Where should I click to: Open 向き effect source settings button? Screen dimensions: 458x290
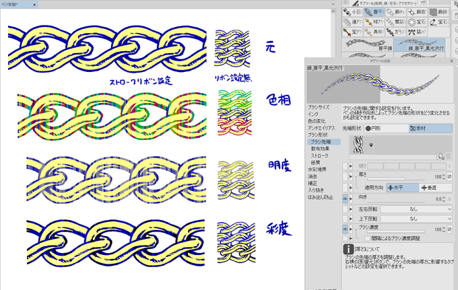click(450, 199)
